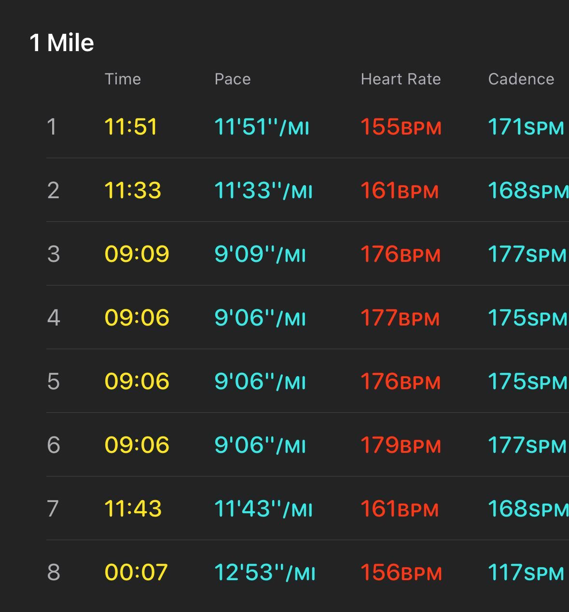Image resolution: width=569 pixels, height=612 pixels.
Task: Tap split 8 time 00:07
Action: [x=136, y=572]
